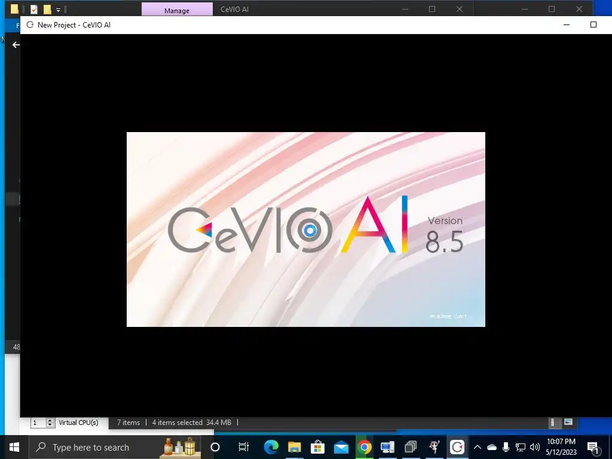Click the Type here to search box
This screenshot has width=612, height=459.
tap(115, 447)
